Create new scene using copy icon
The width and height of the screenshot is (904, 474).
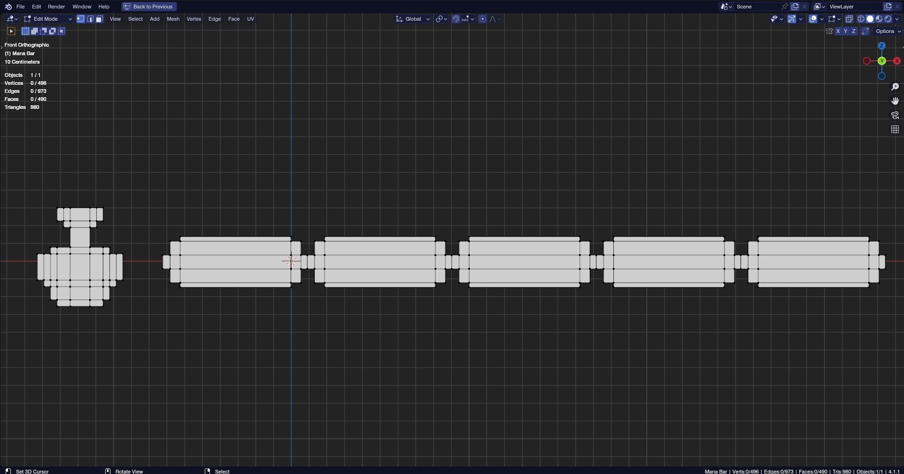[795, 7]
